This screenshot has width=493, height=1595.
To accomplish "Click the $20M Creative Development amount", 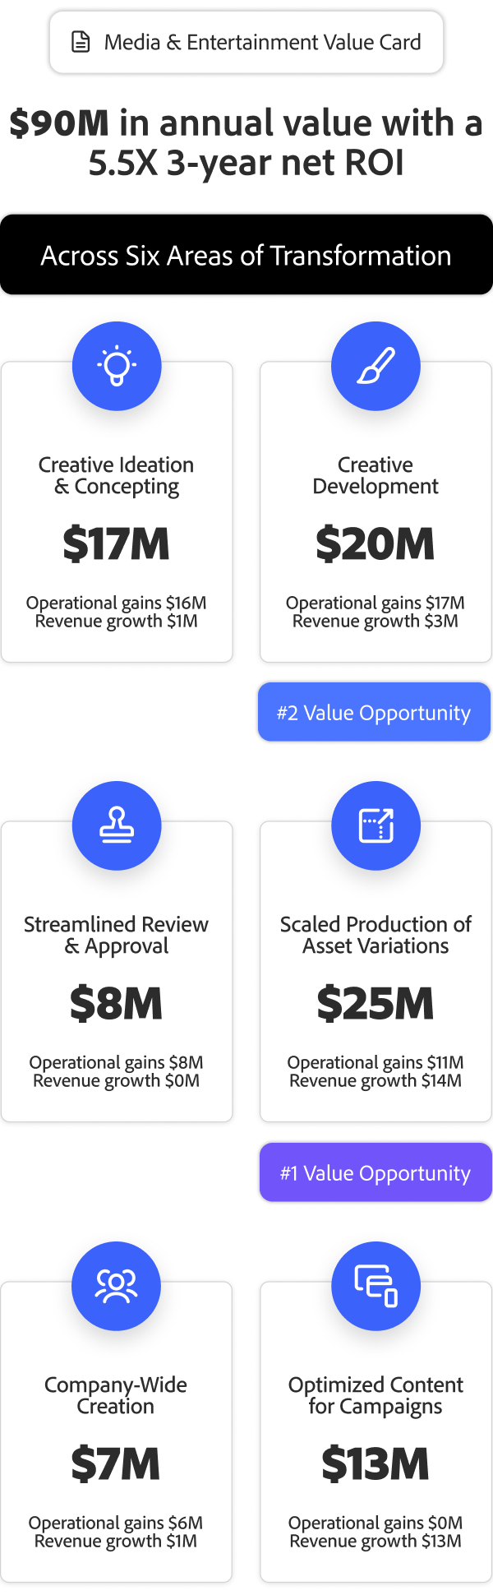I will pos(376,544).
